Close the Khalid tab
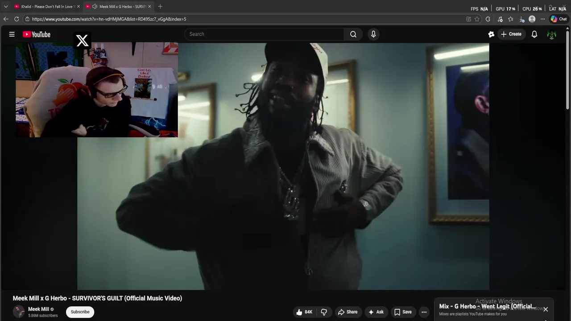The width and height of the screenshot is (571, 321). [x=79, y=6]
